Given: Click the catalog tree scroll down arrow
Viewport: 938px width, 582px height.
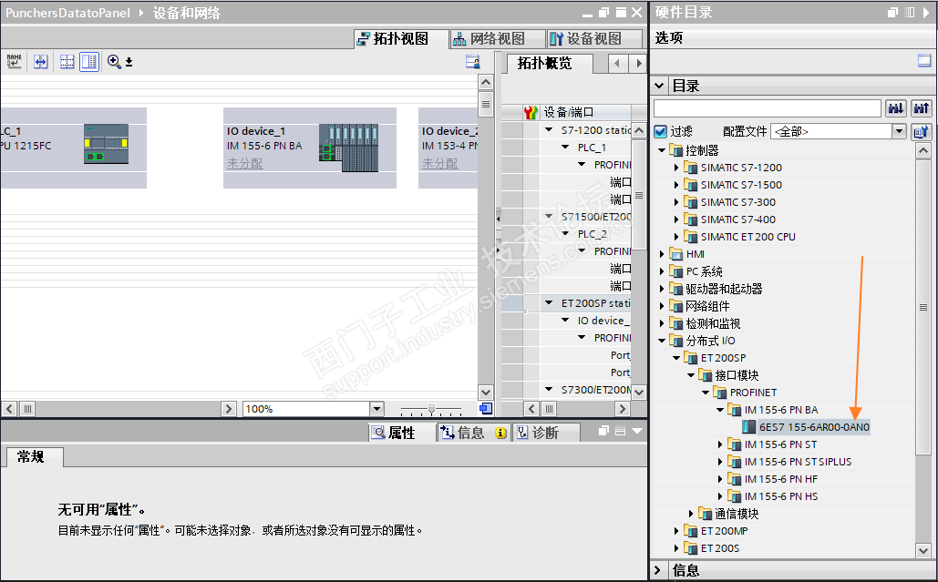Looking at the screenshot, I should [x=923, y=550].
